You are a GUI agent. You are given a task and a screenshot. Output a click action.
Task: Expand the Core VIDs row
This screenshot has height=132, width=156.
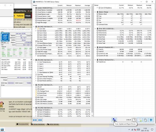(x=36, y=29)
